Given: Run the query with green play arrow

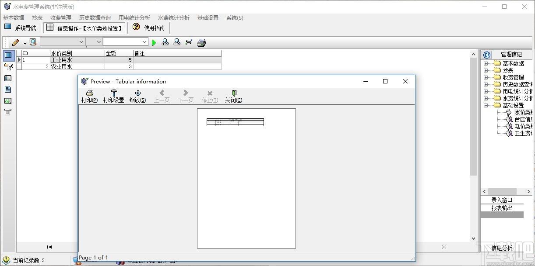Looking at the screenshot, I should tap(154, 42).
